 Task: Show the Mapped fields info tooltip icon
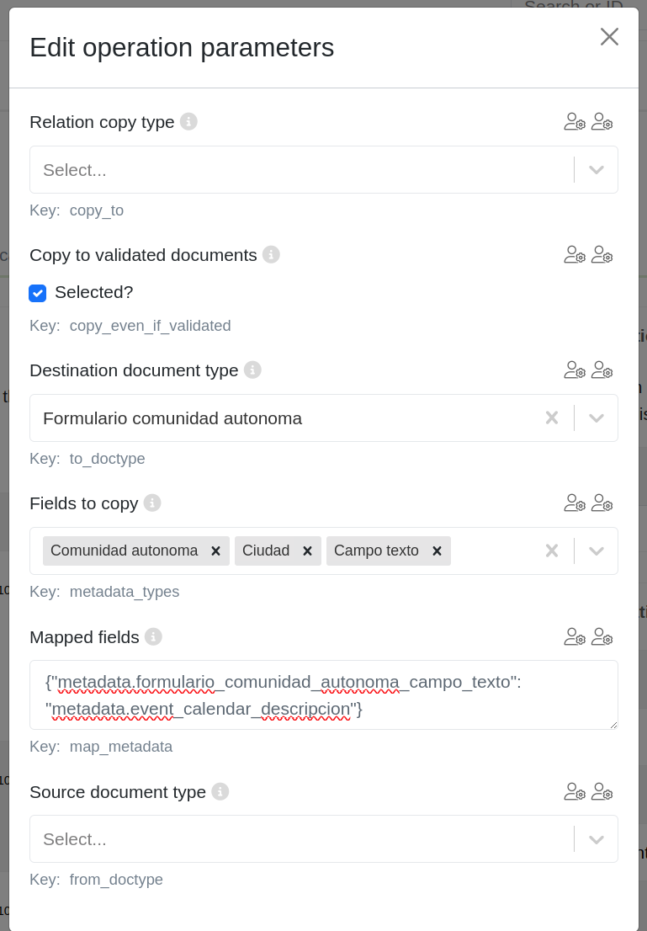pyautogui.click(x=153, y=636)
